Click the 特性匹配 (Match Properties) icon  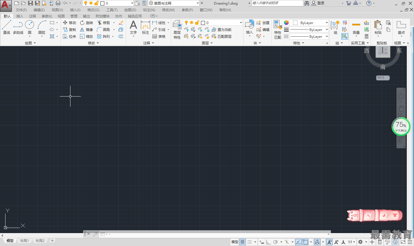point(278,29)
